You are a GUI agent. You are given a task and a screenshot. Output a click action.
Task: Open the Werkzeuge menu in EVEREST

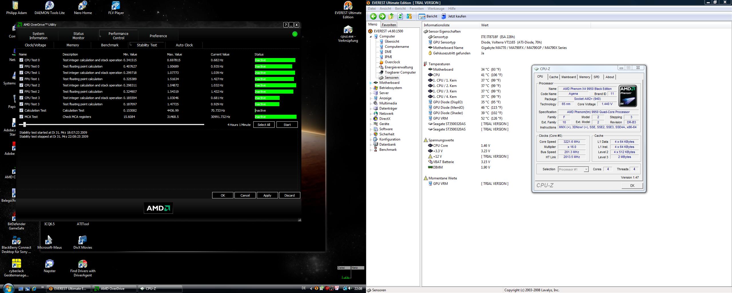click(x=436, y=9)
